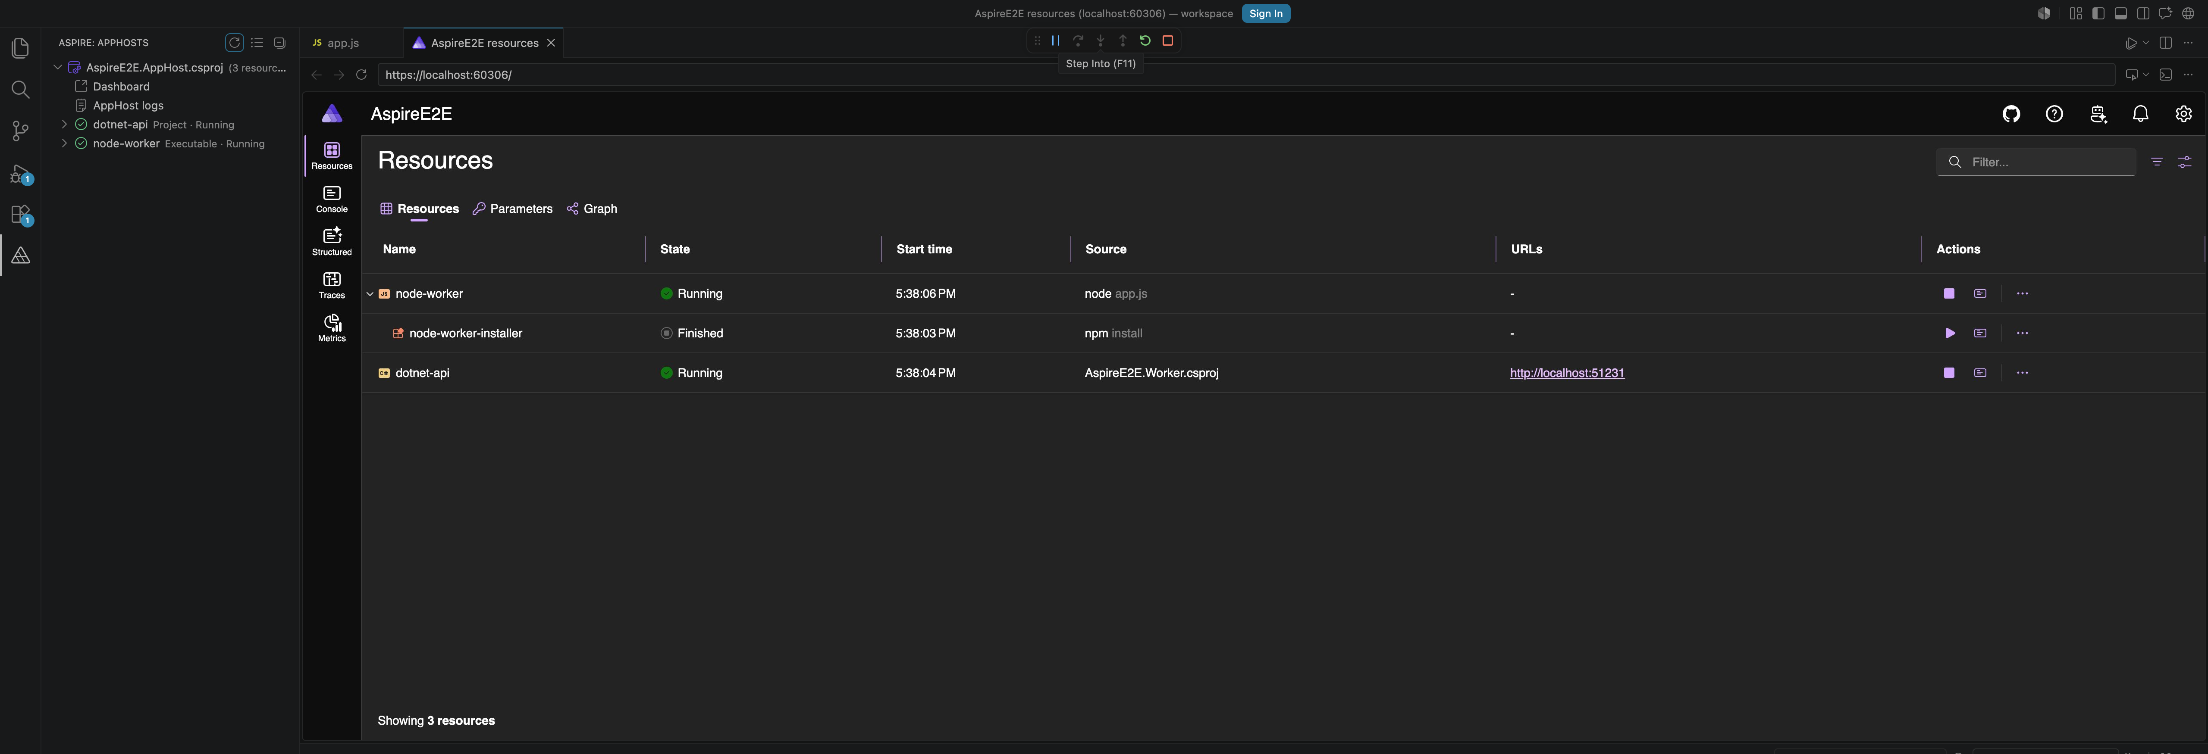Open Resources page in dashboard sidebar
Screen dimensions: 2208x754
(x=332, y=156)
